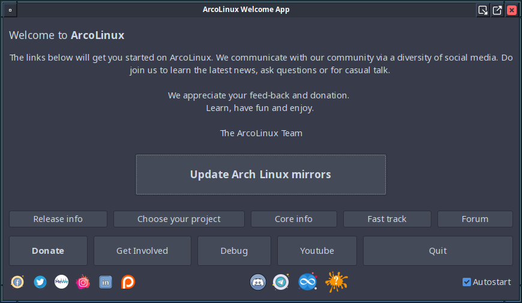Open the LinkedIn icon

pos(106,282)
